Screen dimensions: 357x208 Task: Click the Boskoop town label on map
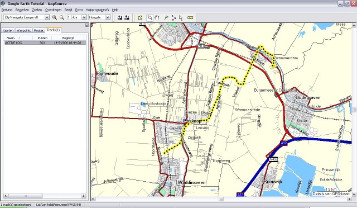click(x=192, y=121)
